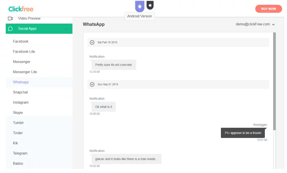Click the Social Apps chat bubble icon
The image size is (287, 173).
(10, 29)
